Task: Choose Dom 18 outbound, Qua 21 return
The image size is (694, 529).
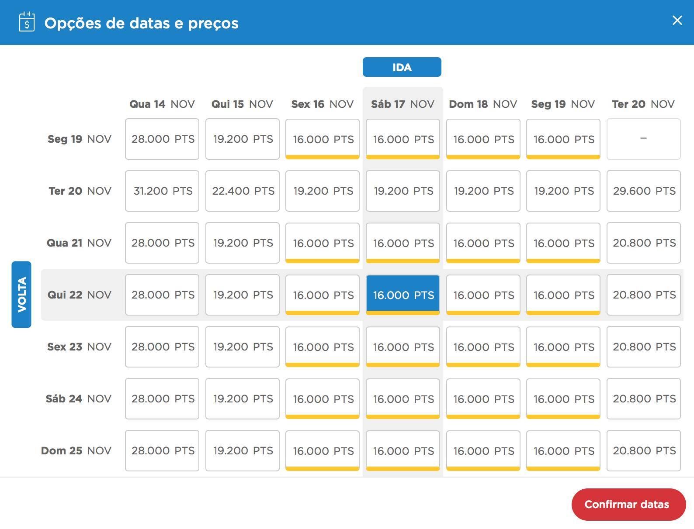Action: click(x=483, y=243)
